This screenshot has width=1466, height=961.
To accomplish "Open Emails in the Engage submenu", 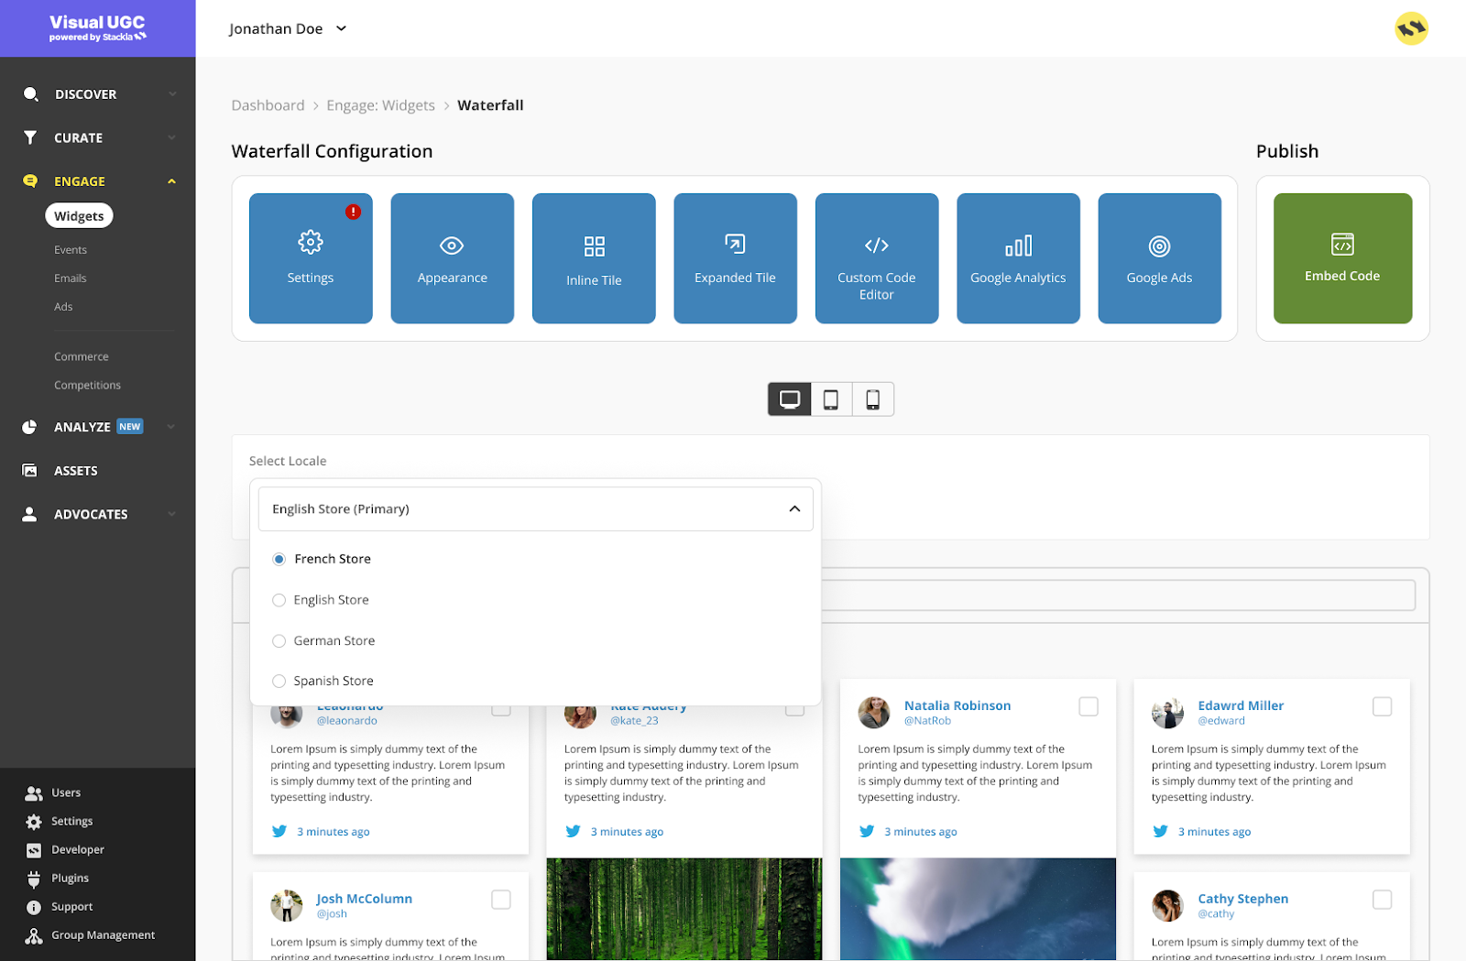I will (x=71, y=278).
